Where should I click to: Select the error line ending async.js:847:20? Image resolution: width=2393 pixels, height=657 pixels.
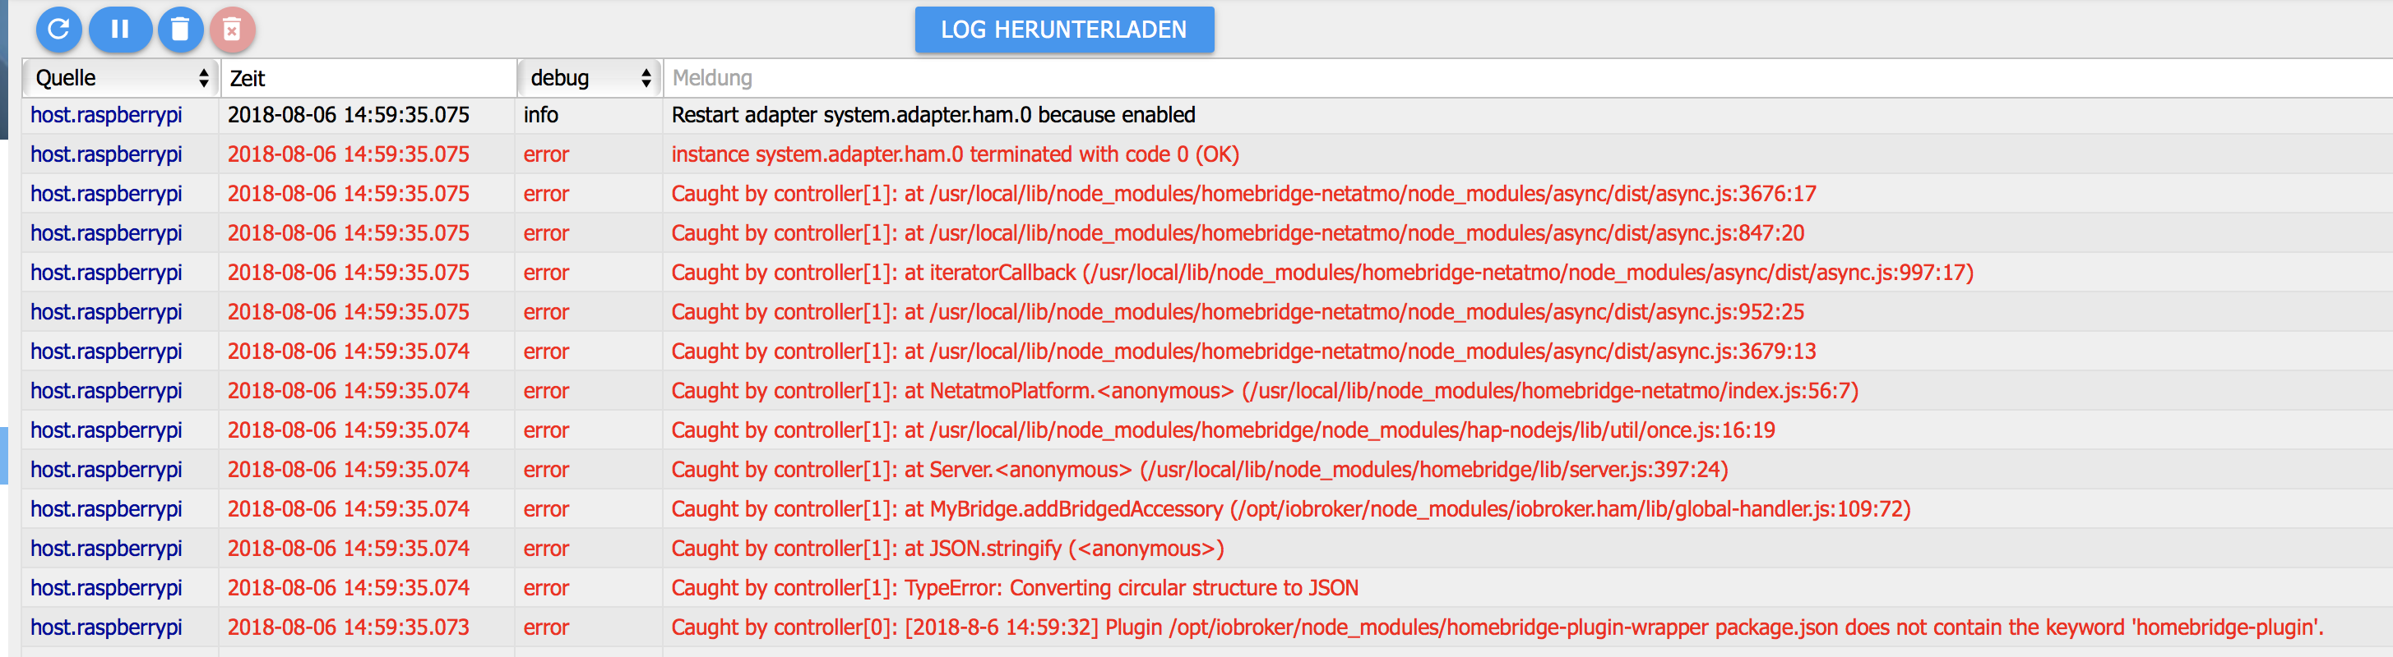click(1238, 233)
